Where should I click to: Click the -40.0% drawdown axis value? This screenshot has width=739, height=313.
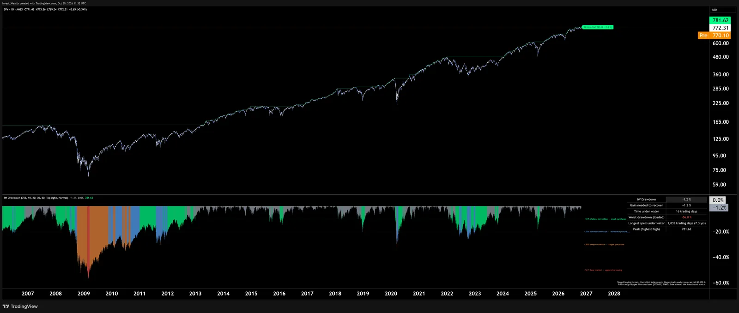pyautogui.click(x=721, y=258)
